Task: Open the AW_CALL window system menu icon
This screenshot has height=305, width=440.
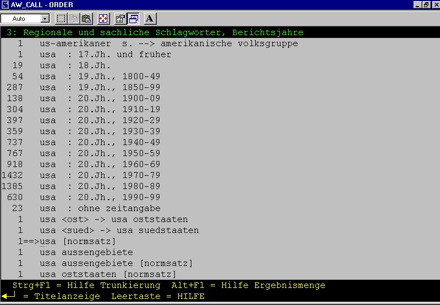Action: pyautogui.click(x=5, y=4)
